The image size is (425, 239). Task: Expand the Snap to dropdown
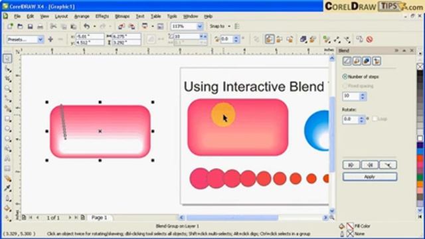tap(229, 27)
